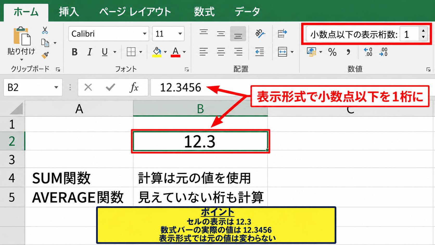Screen dimensions: 435x245
Task: Increase decimal places with the up spinner
Action: point(423,31)
